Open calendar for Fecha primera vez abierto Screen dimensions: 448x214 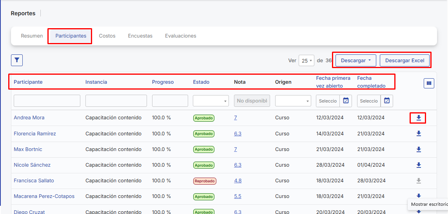point(346,101)
